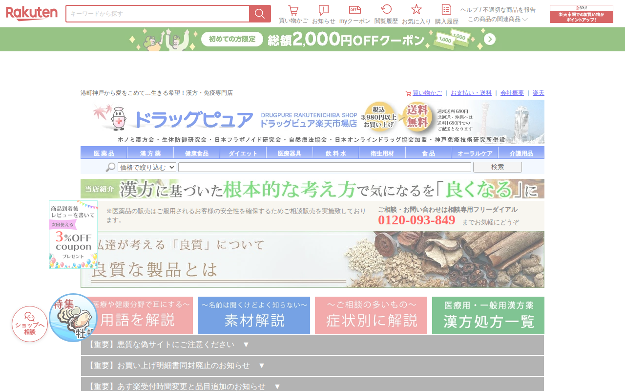Open the 医薬品 category tab
The image size is (625, 391).
pos(104,153)
